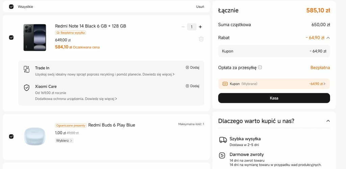
Task: Add Trade In via Dodaj button
Action: pyautogui.click(x=192, y=67)
